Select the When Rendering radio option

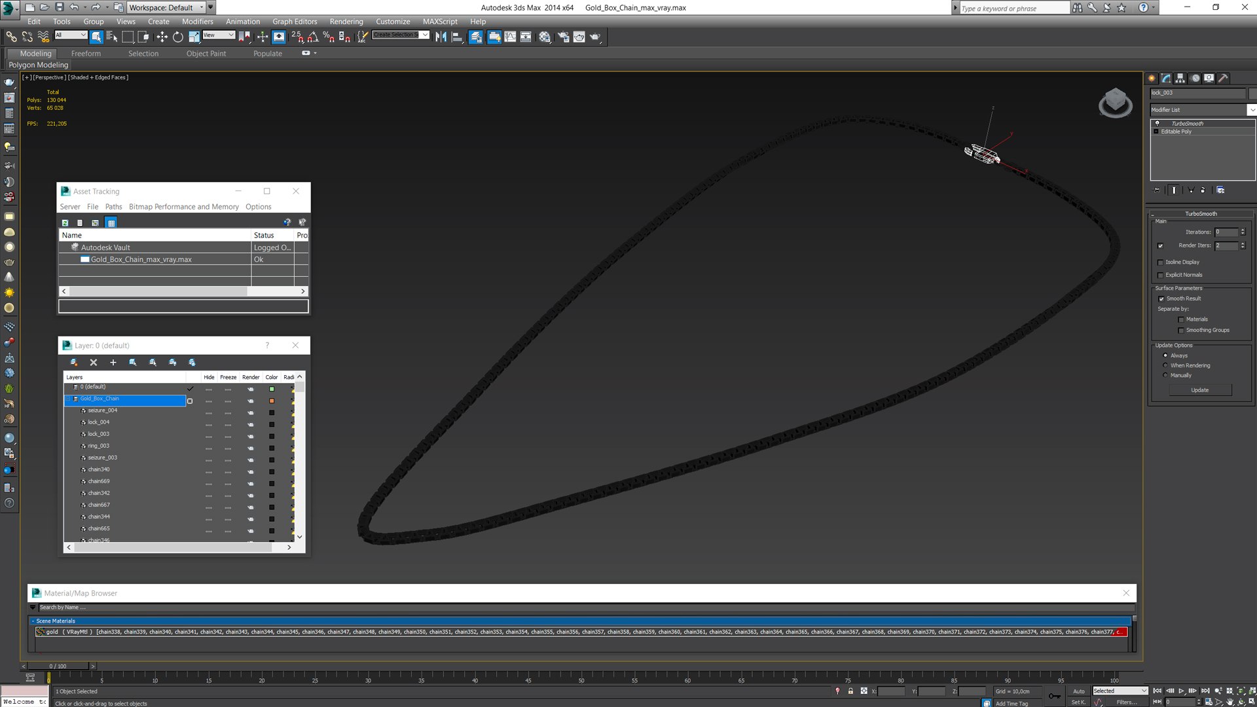1165,365
